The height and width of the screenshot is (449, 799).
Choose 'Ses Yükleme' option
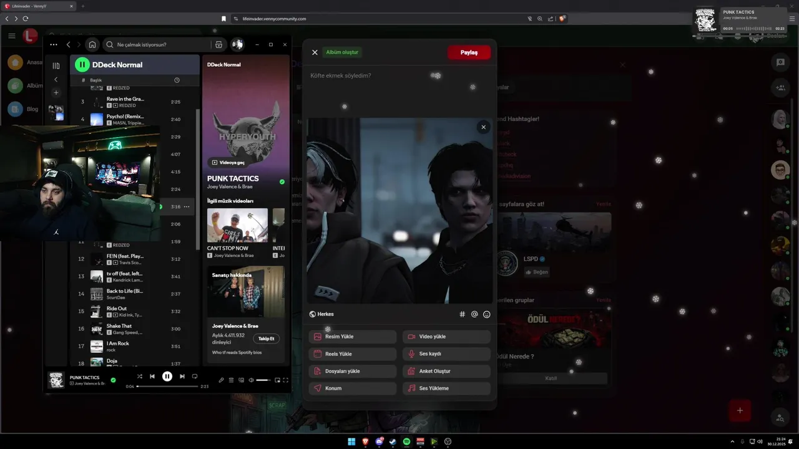click(x=446, y=388)
